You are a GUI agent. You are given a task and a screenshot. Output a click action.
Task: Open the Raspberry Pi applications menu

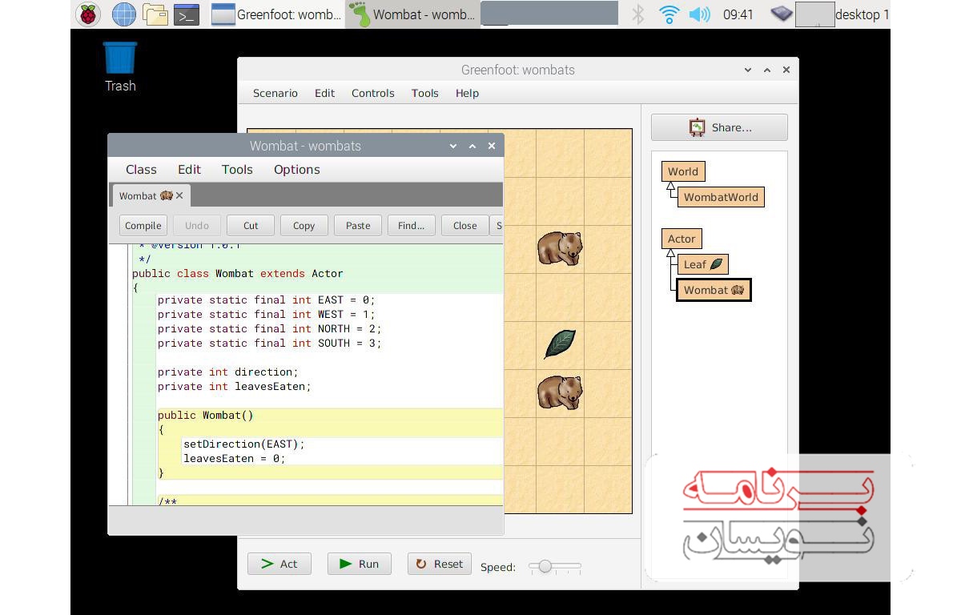[x=88, y=14]
